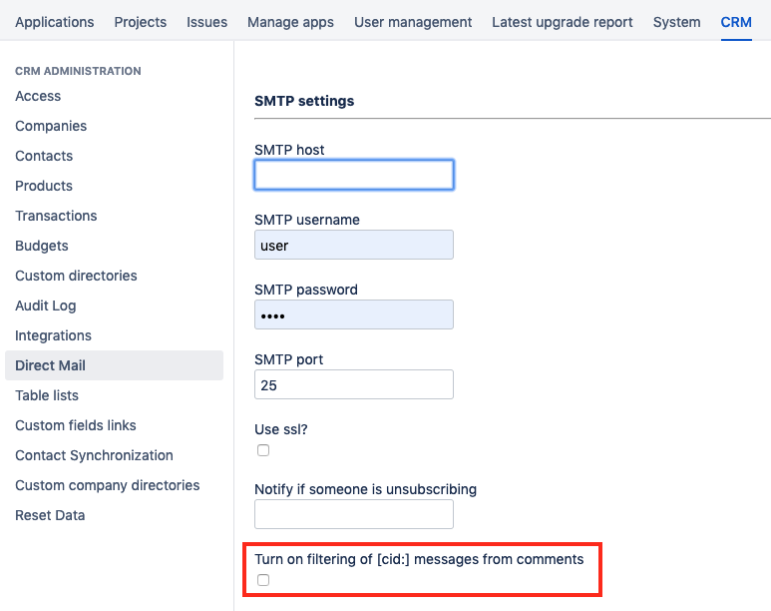
Task: Focus the SMTP username field
Action: pos(354,245)
